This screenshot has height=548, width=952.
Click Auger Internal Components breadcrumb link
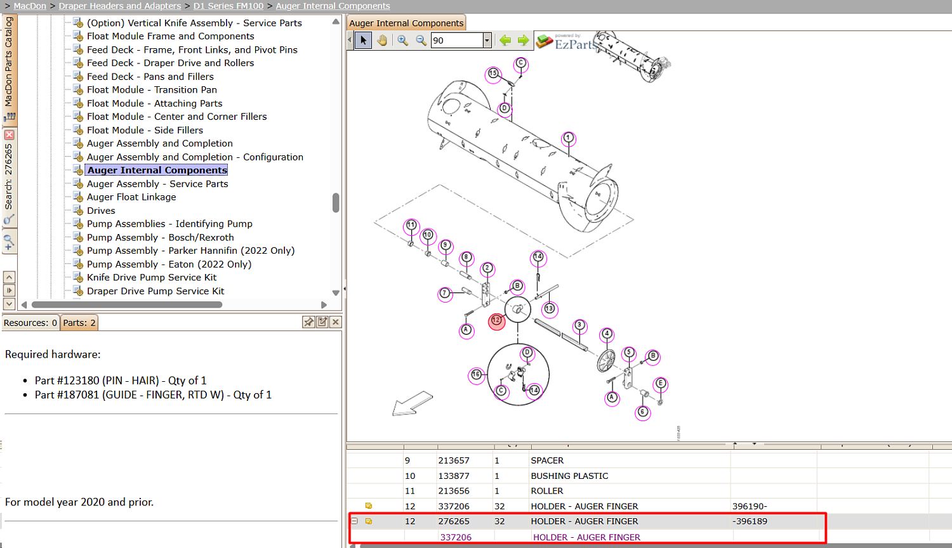pos(333,6)
